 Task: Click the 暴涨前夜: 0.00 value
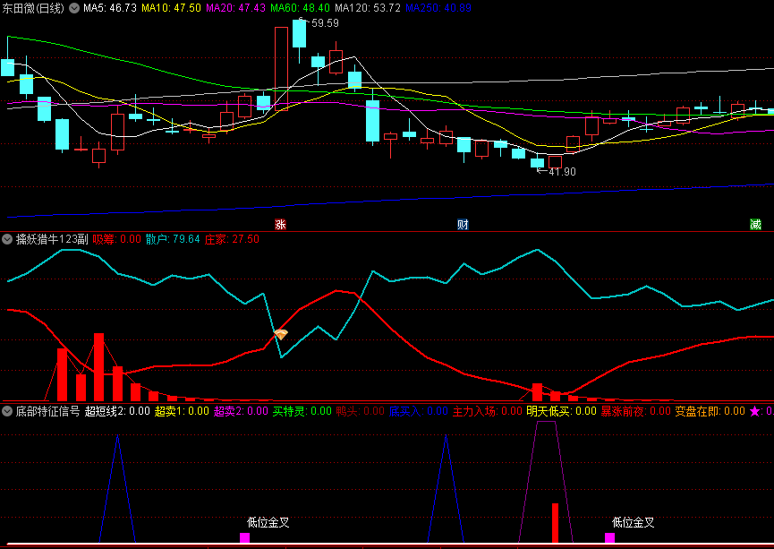(636, 411)
